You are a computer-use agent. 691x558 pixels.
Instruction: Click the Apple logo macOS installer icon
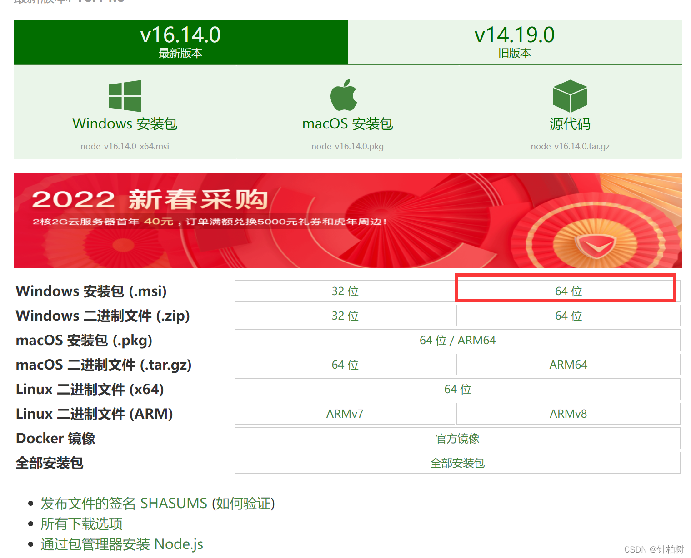click(344, 95)
